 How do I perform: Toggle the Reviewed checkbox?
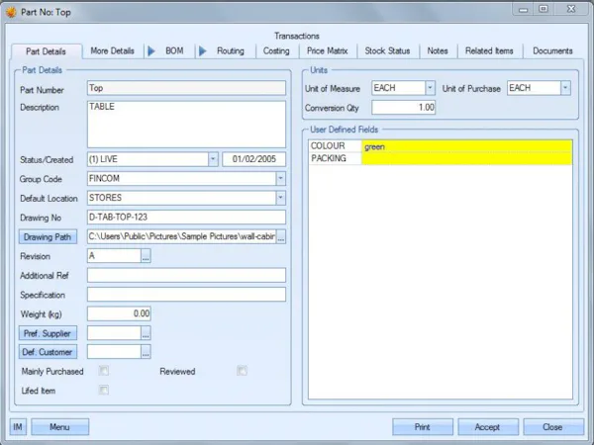click(x=242, y=371)
